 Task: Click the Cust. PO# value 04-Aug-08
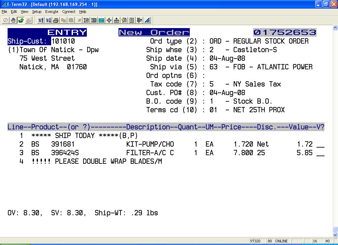(227, 92)
